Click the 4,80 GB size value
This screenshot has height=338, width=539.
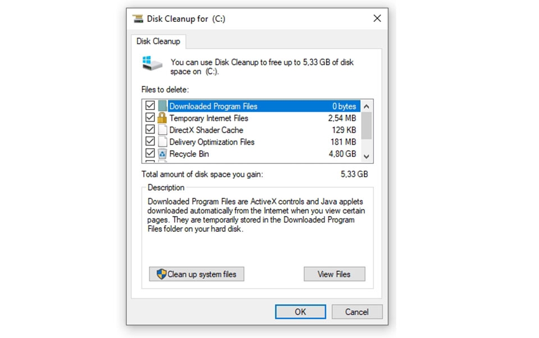tap(342, 154)
